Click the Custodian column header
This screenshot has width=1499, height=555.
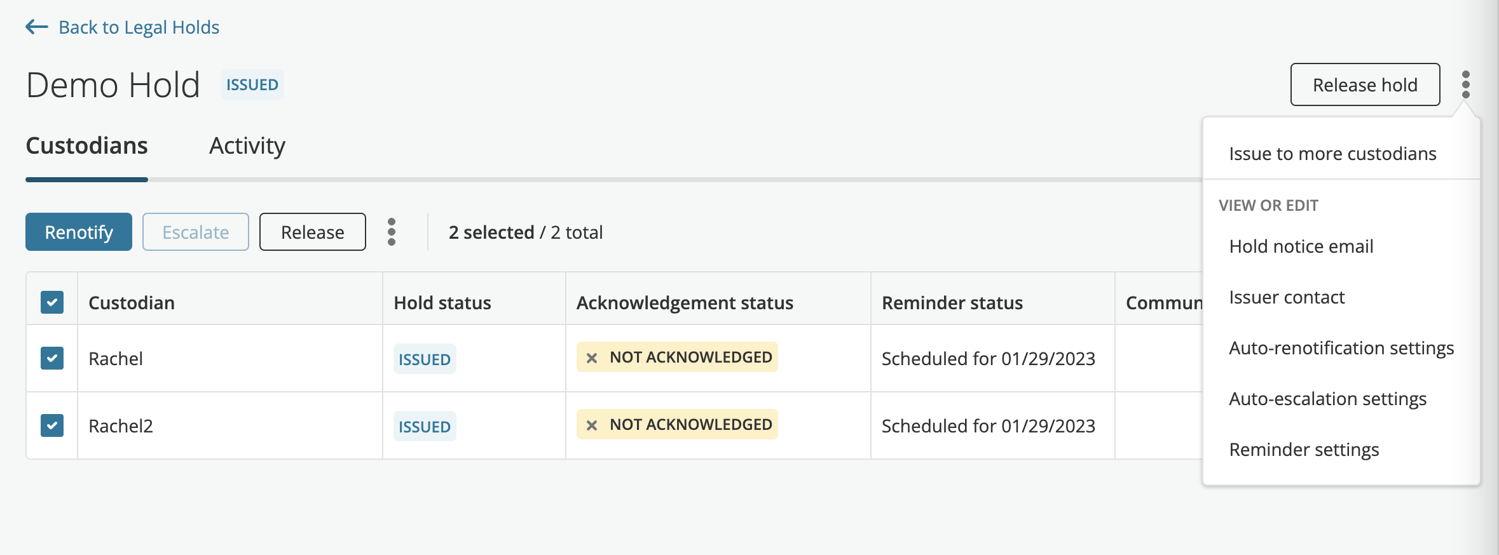coord(131,302)
